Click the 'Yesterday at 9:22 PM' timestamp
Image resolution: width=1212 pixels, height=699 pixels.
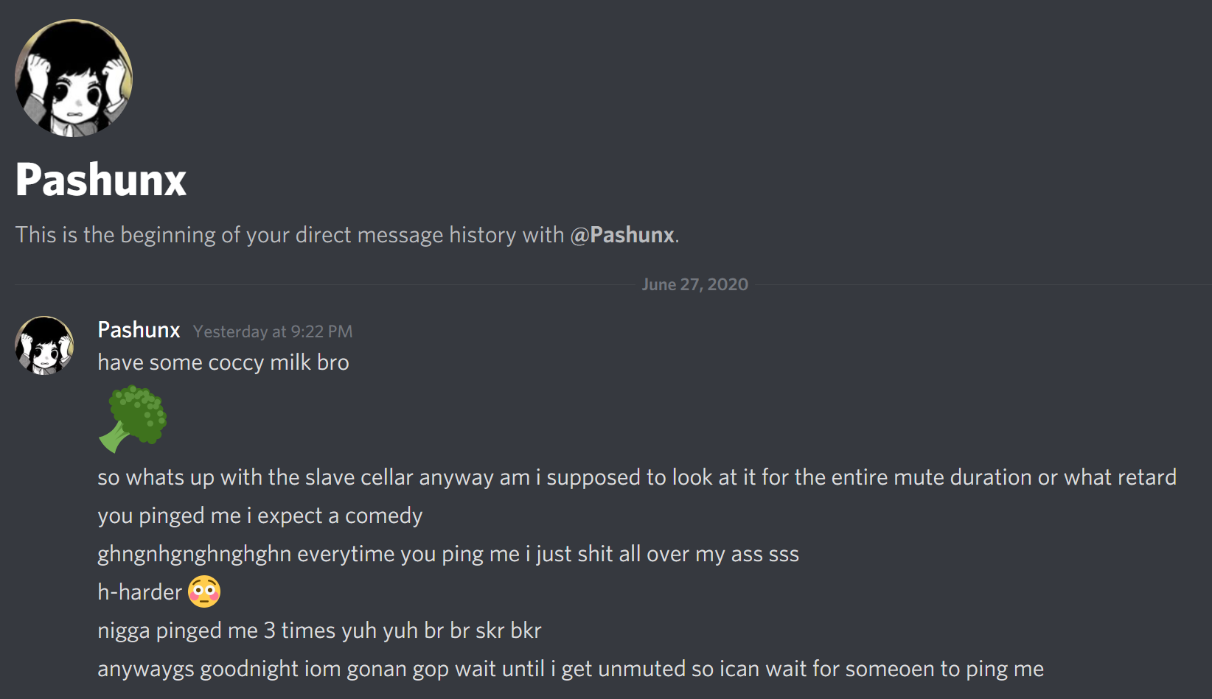coord(273,331)
